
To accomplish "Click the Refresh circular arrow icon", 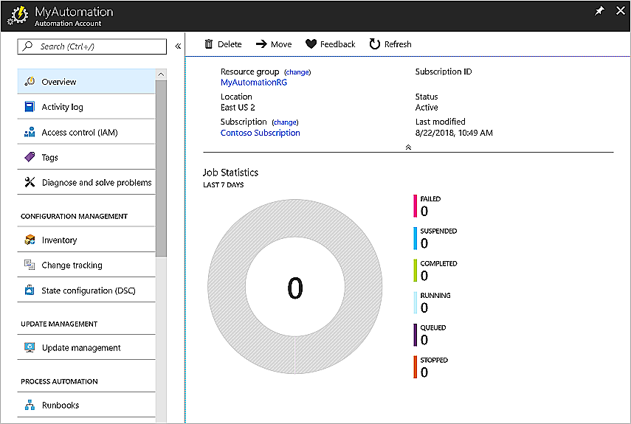I will coord(375,44).
